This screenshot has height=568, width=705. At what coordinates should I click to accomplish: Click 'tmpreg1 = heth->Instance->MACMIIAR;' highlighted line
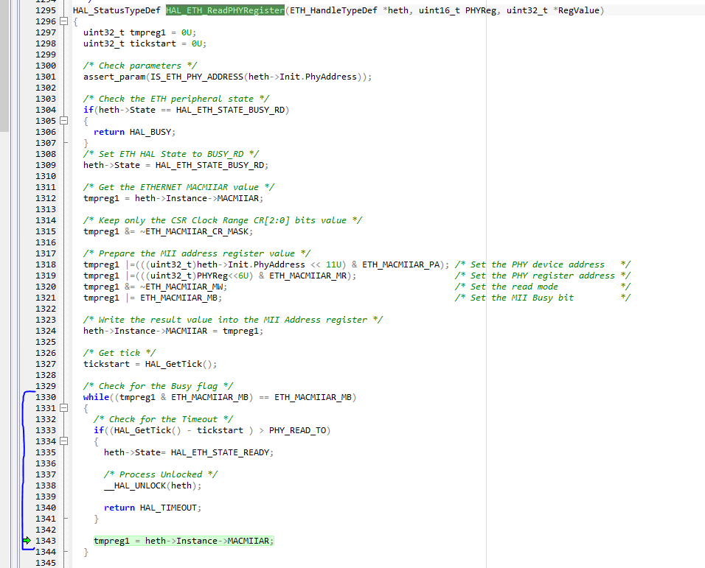(184, 541)
